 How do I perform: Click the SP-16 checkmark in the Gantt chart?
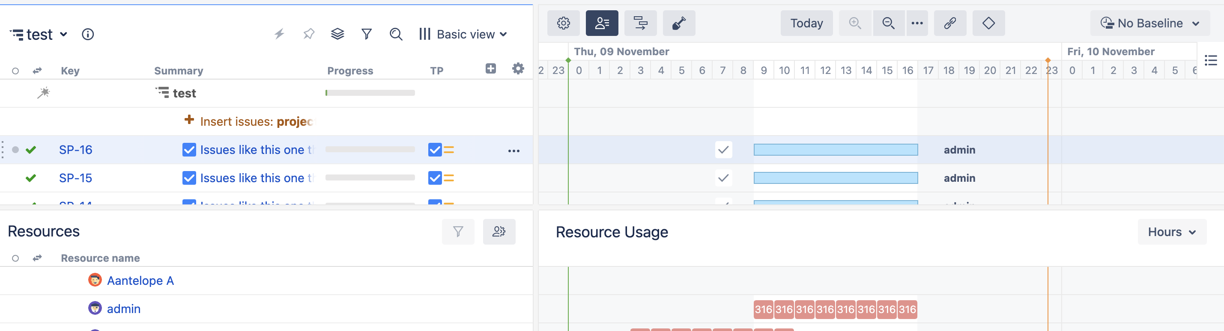click(x=723, y=150)
